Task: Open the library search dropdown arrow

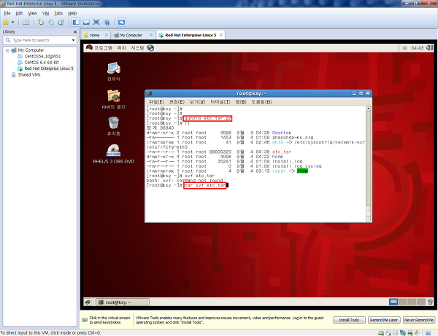Action: pos(73,40)
